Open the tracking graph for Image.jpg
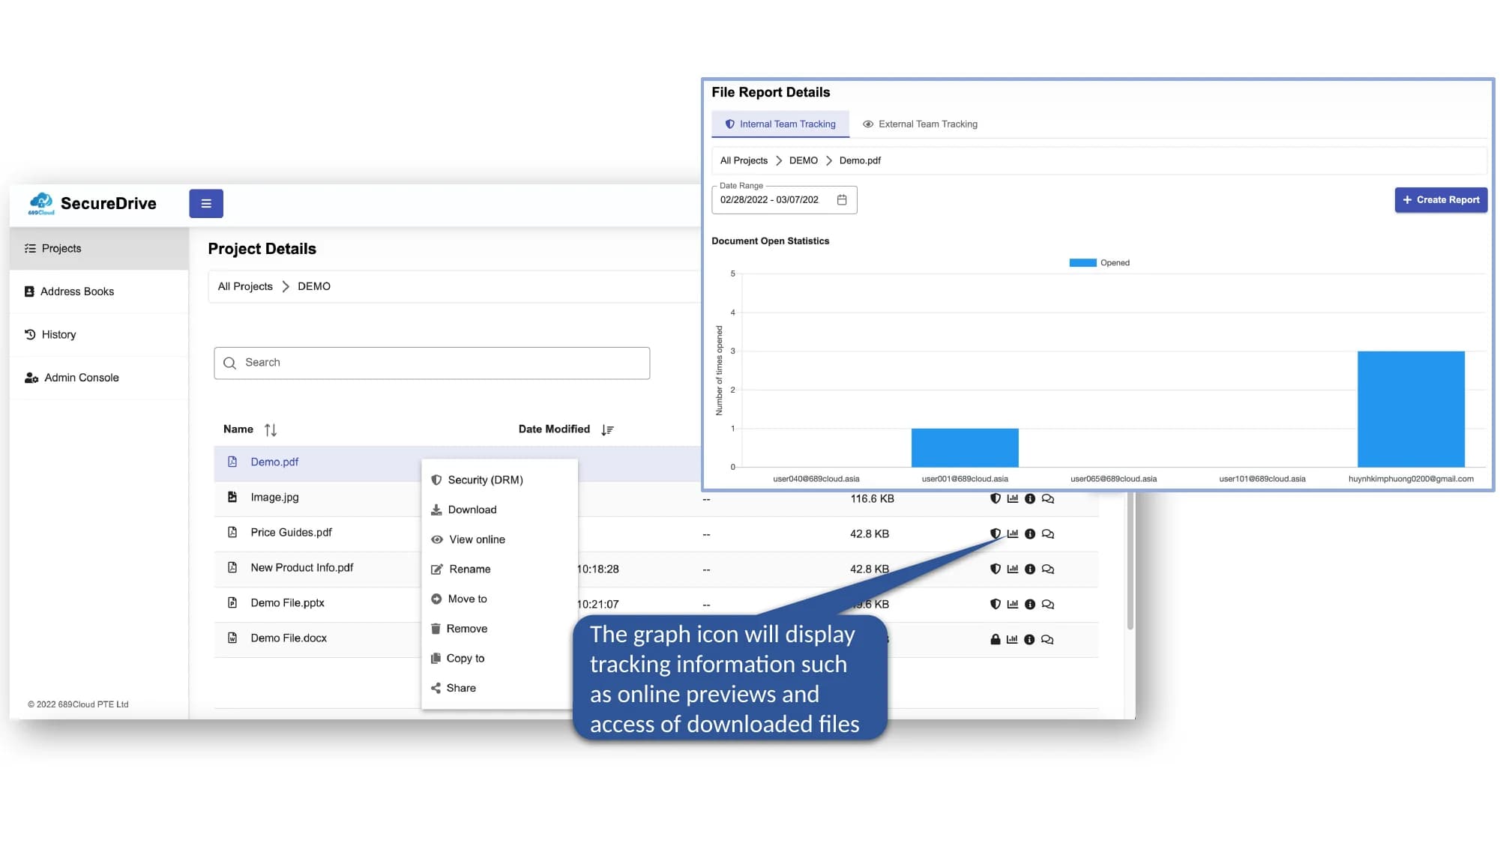Screen dimensions: 1500x843 [x=1013, y=498]
